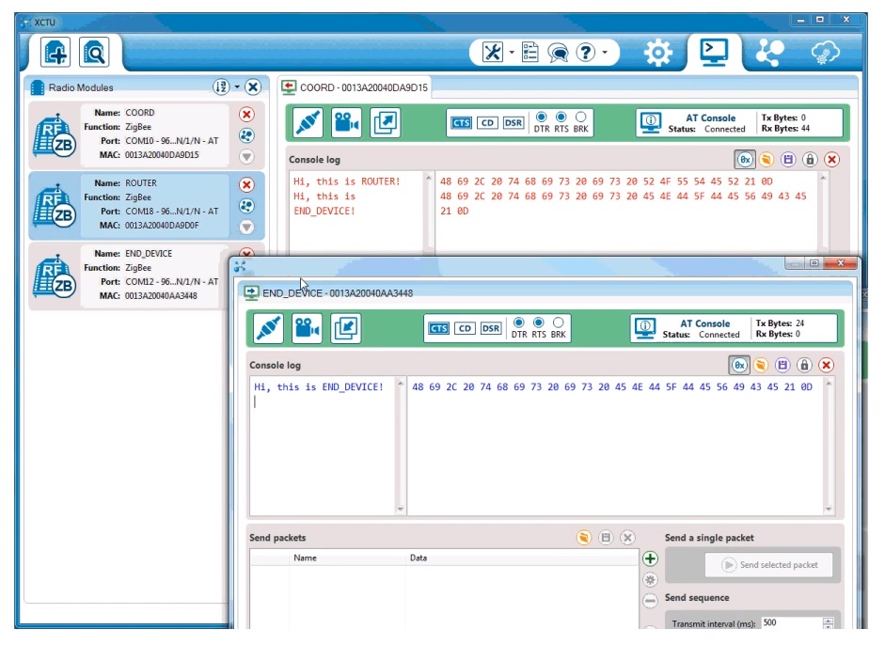Save the COORD console log
885x661 pixels.
(788, 160)
